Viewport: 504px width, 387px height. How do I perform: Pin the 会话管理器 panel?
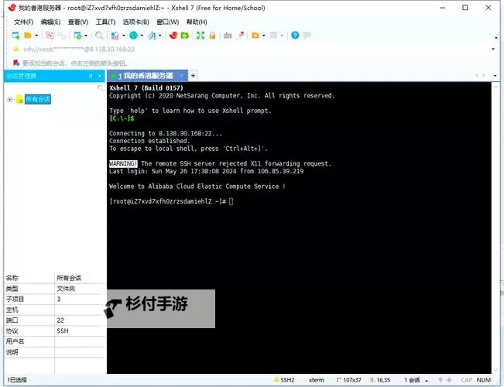(x=91, y=76)
